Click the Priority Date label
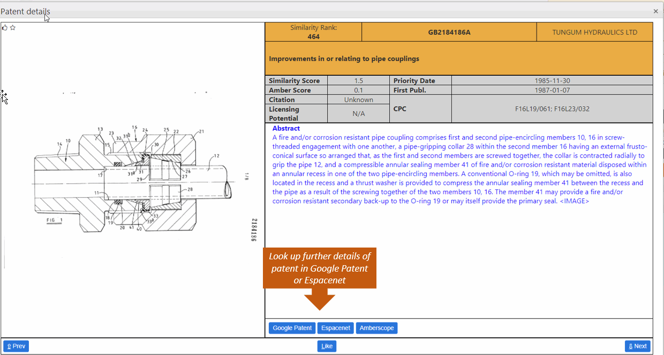 coord(414,81)
